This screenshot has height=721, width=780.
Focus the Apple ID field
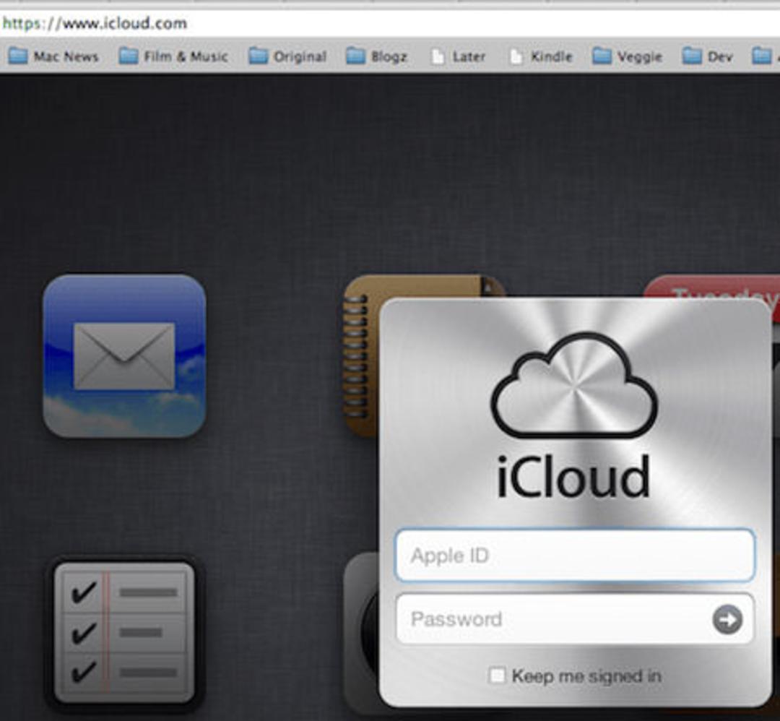[575, 556]
